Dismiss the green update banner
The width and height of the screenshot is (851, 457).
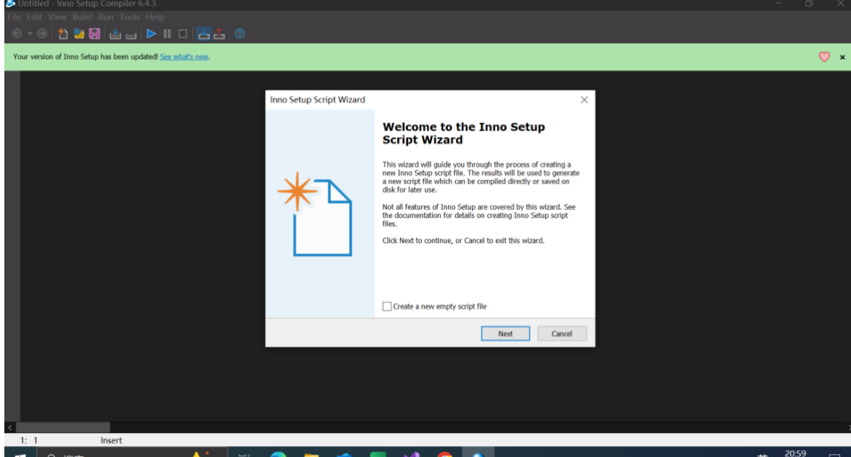[x=842, y=57]
